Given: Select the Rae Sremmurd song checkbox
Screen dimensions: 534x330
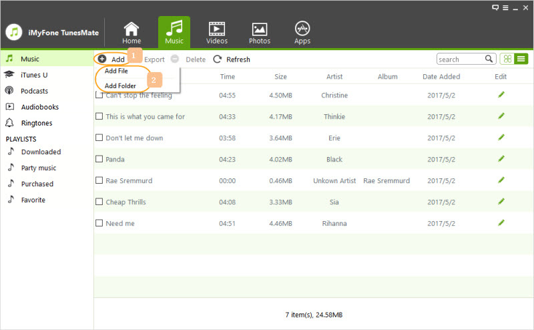Looking at the screenshot, I should (99, 180).
